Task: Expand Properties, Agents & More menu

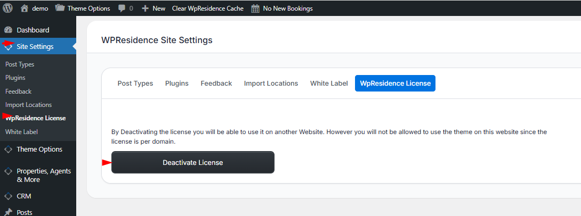Action: pos(43,175)
